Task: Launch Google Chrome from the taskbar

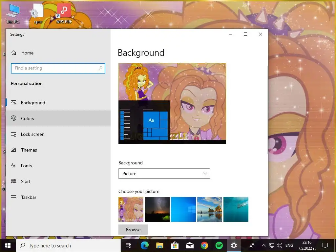Action: (x=204, y=245)
